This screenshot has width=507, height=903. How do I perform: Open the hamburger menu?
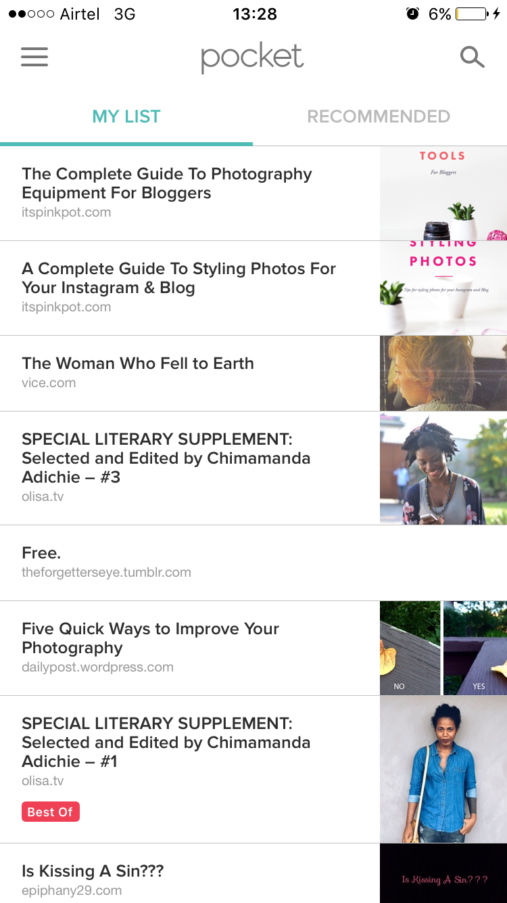(x=34, y=57)
